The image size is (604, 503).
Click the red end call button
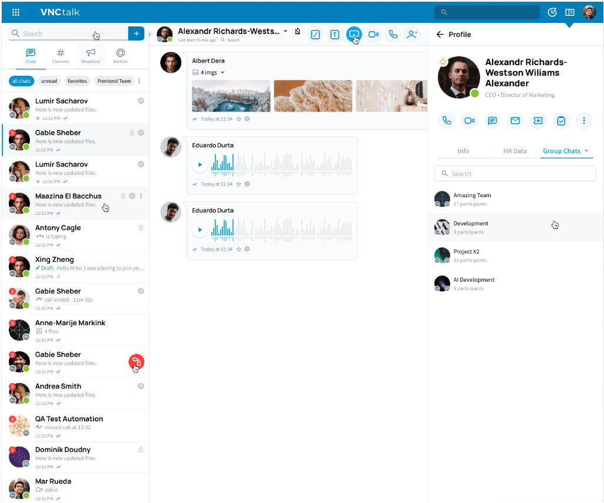[136, 362]
